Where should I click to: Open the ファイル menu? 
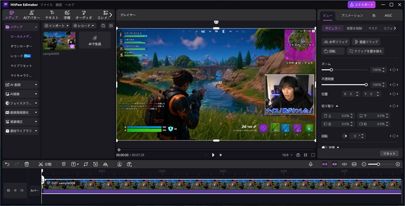[x=46, y=5]
